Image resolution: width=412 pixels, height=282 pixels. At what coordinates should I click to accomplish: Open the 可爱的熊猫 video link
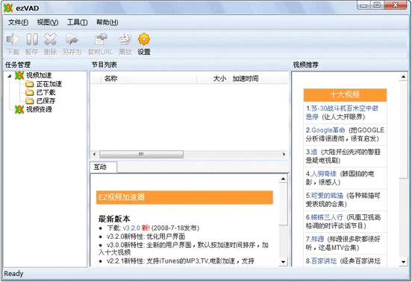click(x=327, y=196)
